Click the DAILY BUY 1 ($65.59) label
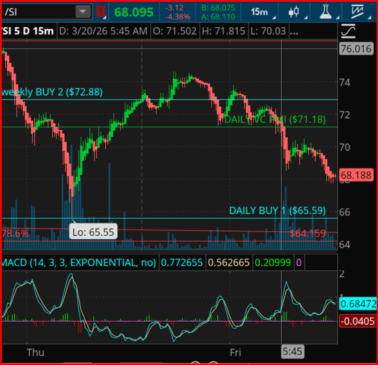 pyautogui.click(x=277, y=211)
